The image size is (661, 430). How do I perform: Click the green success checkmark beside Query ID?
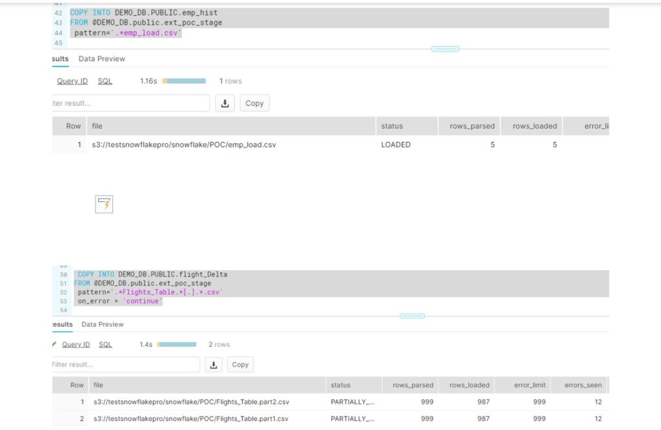point(54,344)
